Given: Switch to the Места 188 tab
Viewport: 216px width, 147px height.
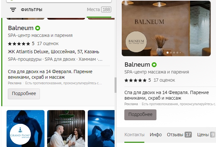Looking at the screenshot, I should tap(99, 9).
